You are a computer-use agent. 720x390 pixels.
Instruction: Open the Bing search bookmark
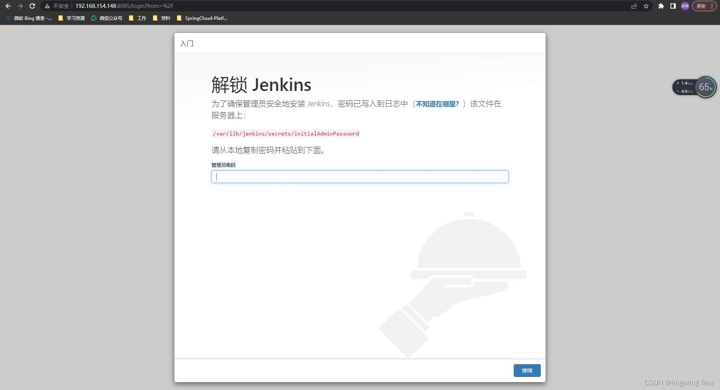29,18
